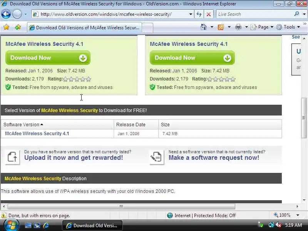308x231 pixels.
Task: Click the page error warning icon
Action: (x=3, y=216)
